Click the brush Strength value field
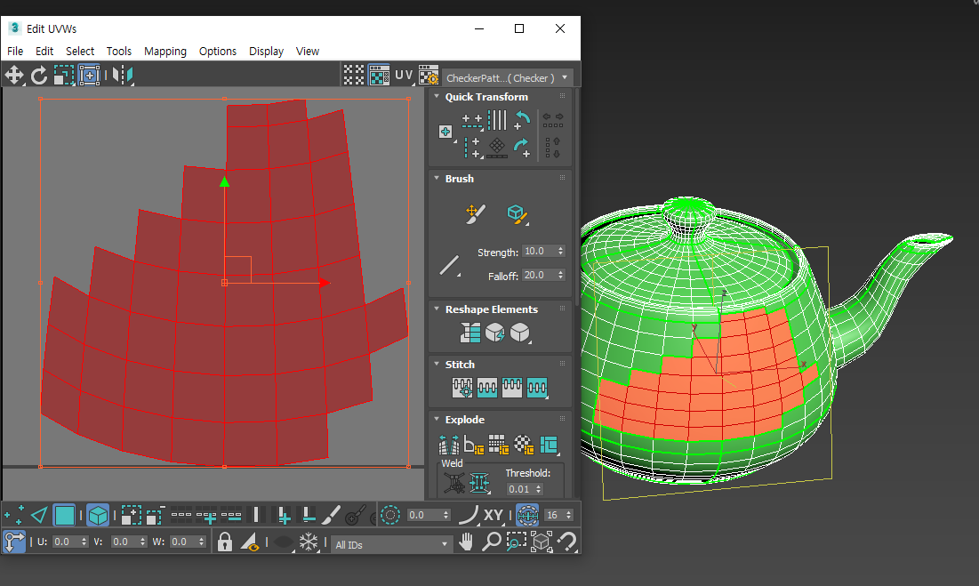The image size is (979, 586). [539, 251]
